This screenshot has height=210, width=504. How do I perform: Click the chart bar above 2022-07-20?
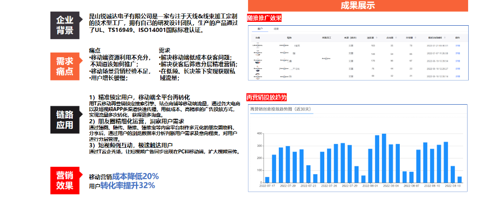(288, 164)
